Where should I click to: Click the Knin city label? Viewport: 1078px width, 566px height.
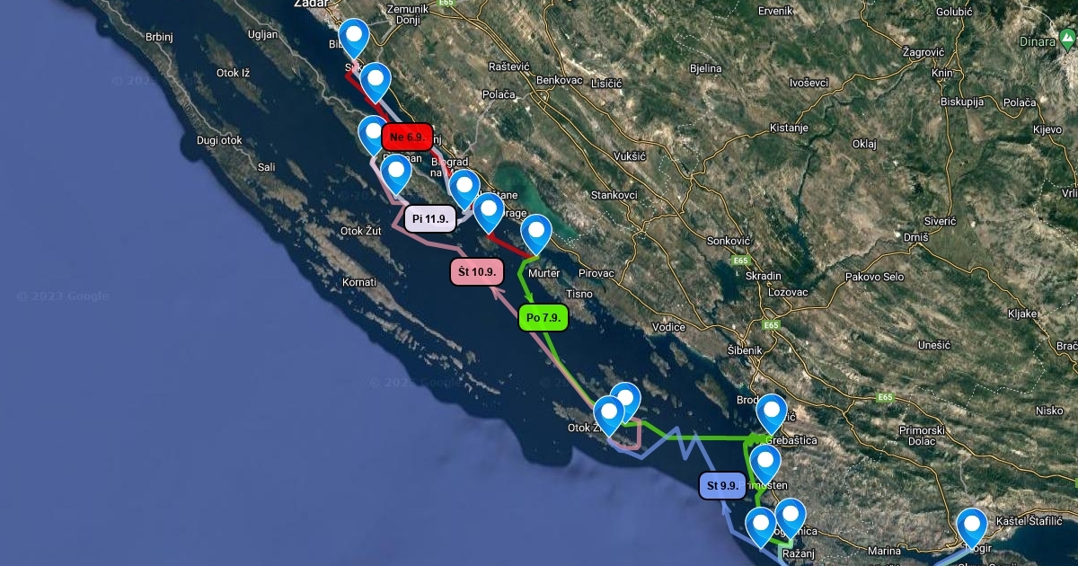[x=941, y=73]
